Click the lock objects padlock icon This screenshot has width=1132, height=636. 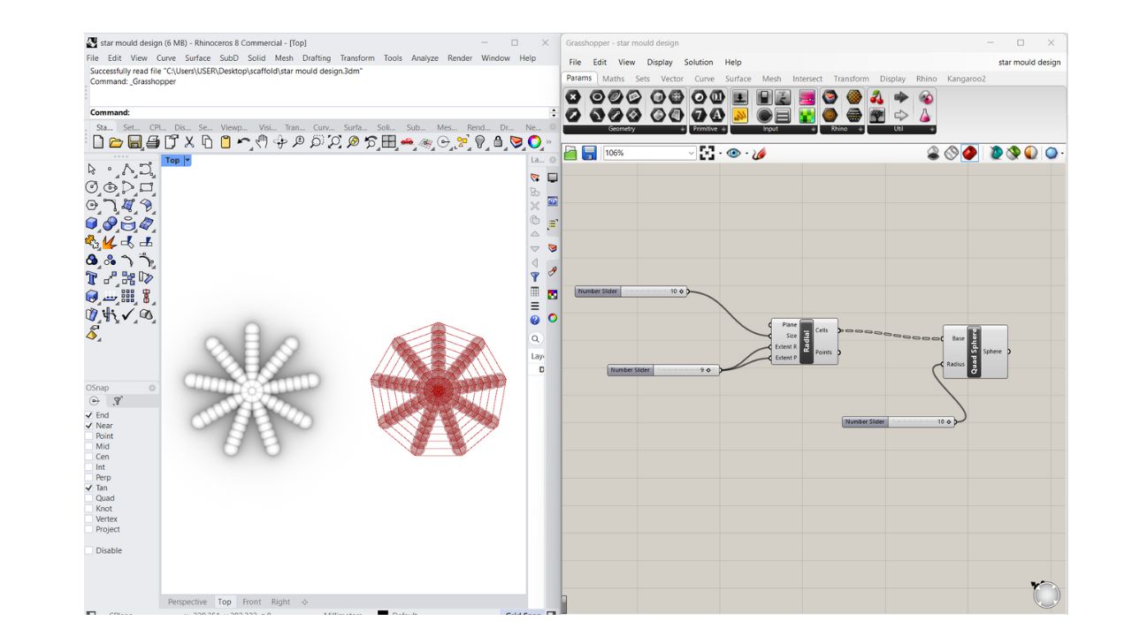point(499,142)
